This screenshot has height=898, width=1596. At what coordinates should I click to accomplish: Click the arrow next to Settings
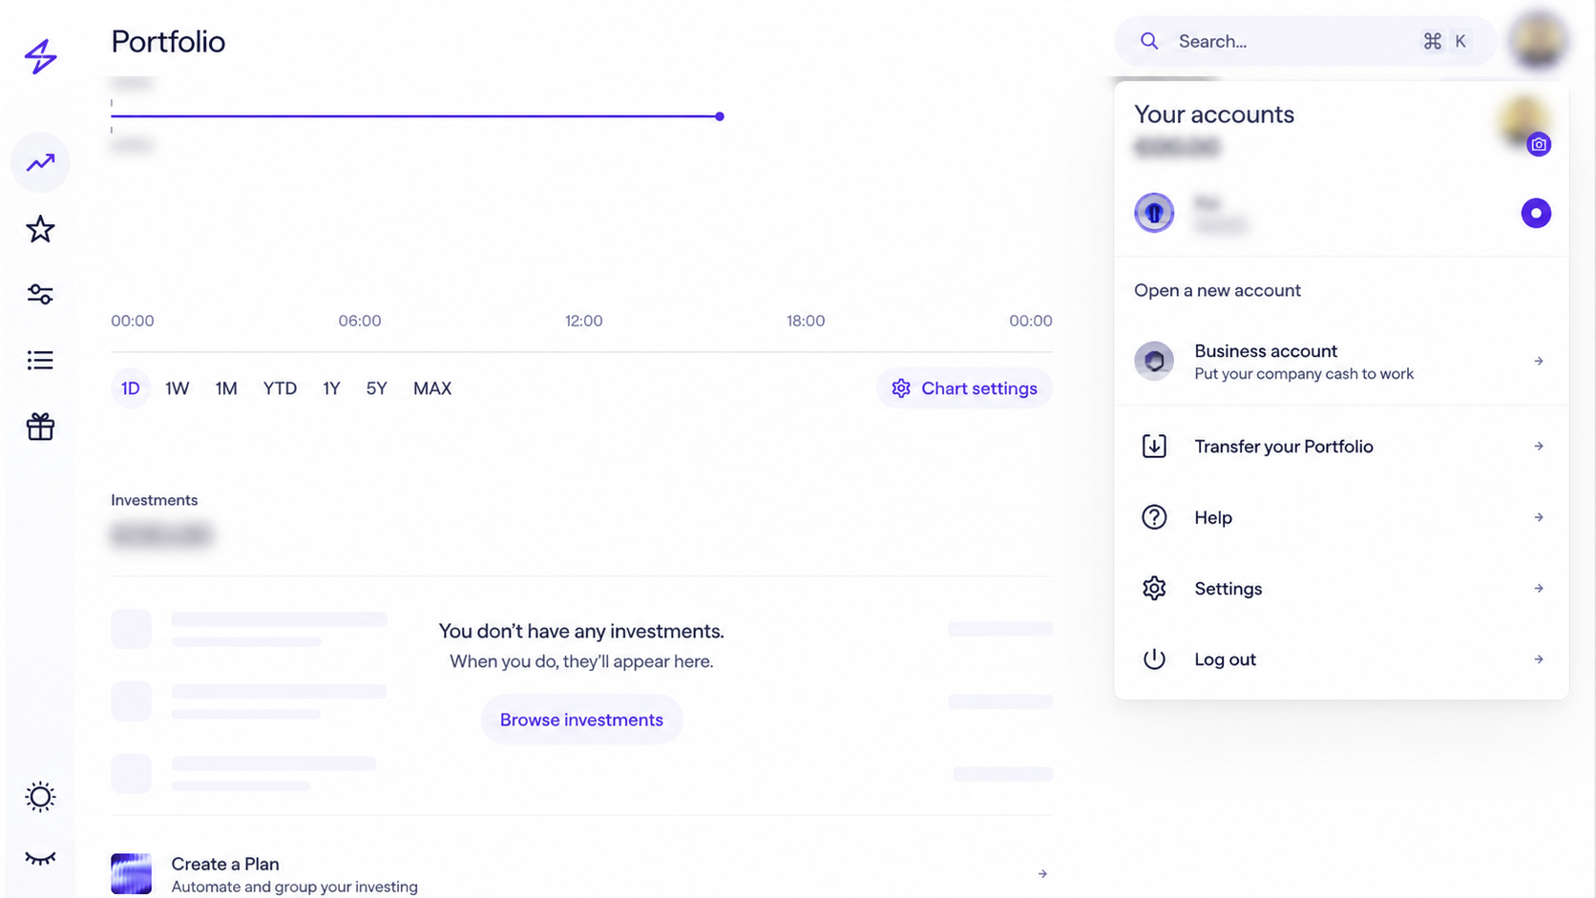1539,588
